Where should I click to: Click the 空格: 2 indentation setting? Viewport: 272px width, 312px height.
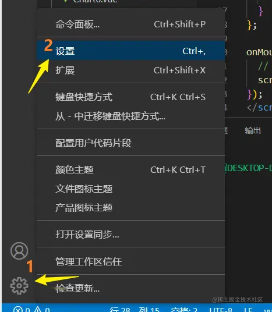click(x=184, y=310)
